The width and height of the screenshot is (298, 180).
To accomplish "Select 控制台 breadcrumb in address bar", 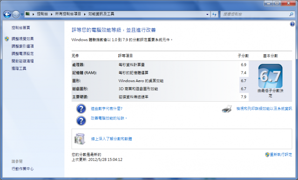I will (42, 14).
